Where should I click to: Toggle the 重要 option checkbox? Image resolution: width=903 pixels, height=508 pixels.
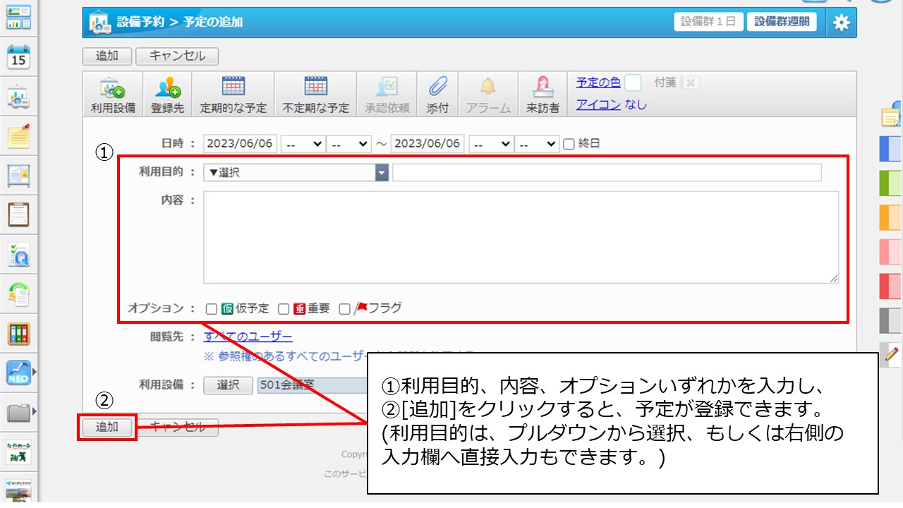[284, 308]
